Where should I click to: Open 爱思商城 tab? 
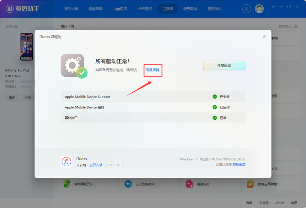(x=190, y=9)
